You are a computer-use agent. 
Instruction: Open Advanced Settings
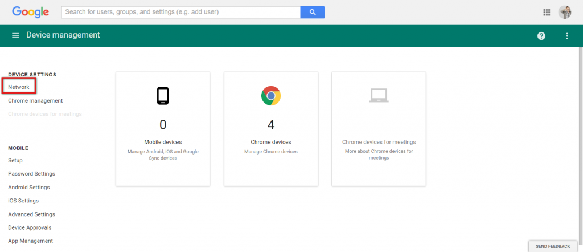(x=32, y=214)
